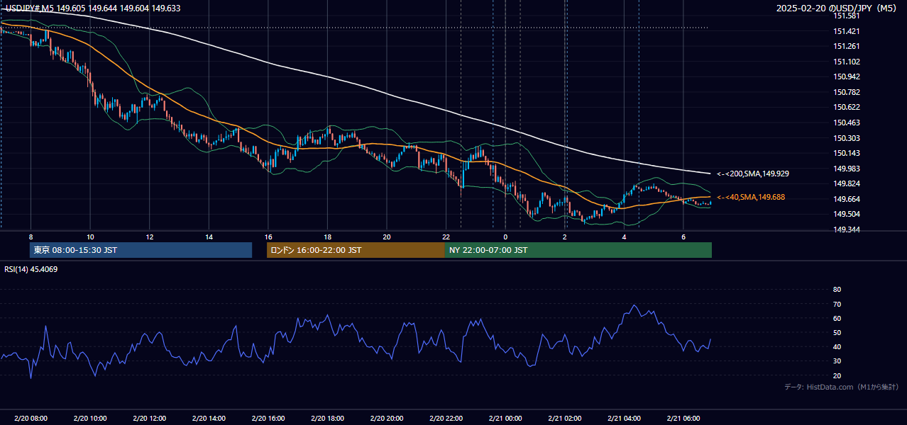Click RSI scale value 50
This screenshot has width=907, height=425.
pyautogui.click(x=837, y=332)
